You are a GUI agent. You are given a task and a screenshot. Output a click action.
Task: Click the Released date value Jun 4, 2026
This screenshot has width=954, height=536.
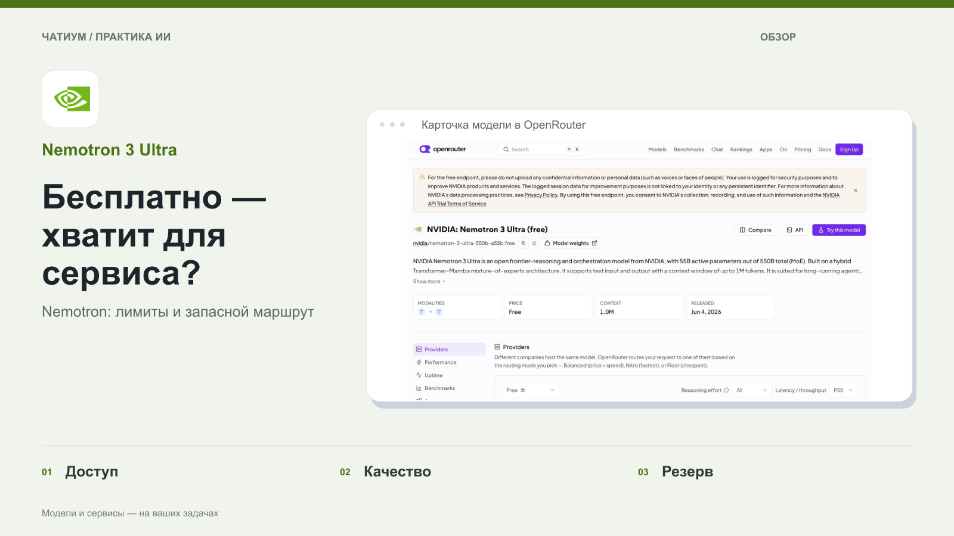click(x=706, y=312)
